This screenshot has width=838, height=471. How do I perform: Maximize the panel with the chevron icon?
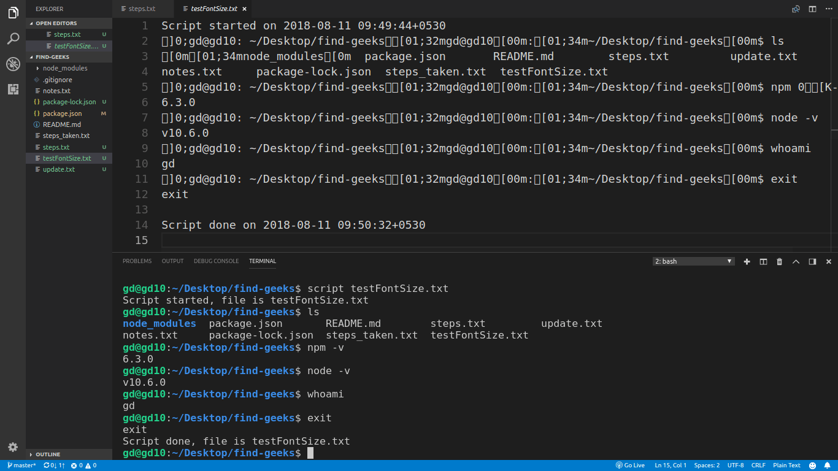(x=796, y=261)
